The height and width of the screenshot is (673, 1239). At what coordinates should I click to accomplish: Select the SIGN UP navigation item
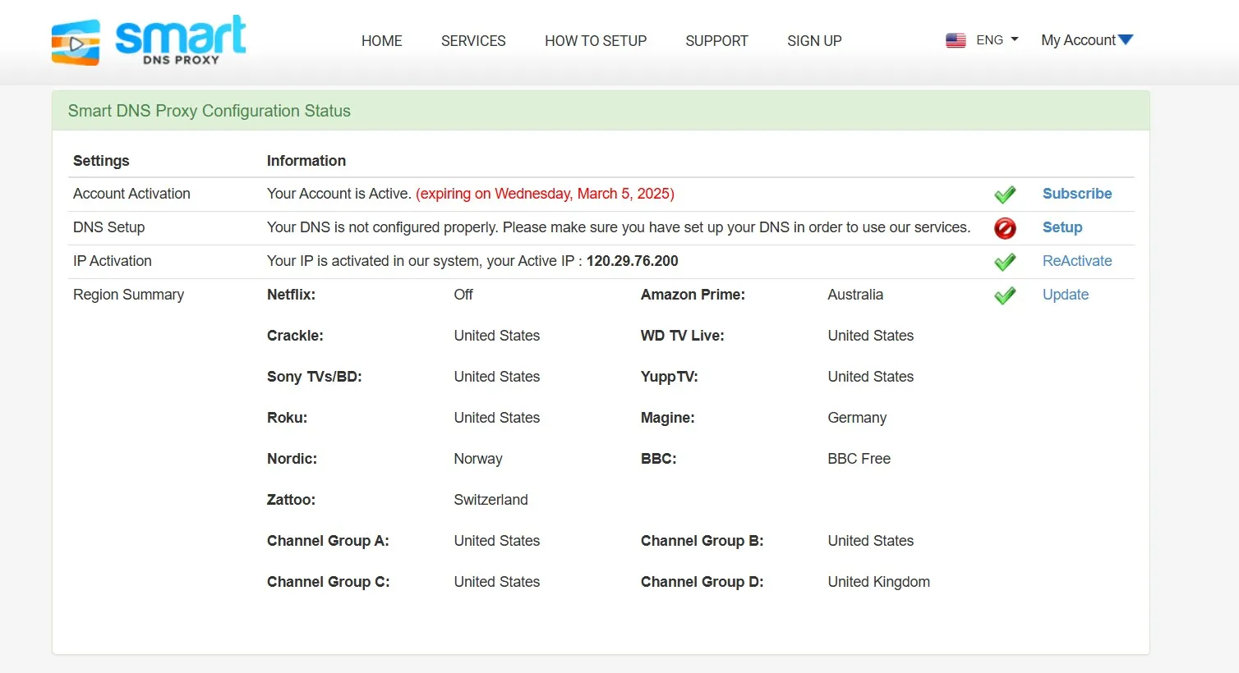(814, 40)
